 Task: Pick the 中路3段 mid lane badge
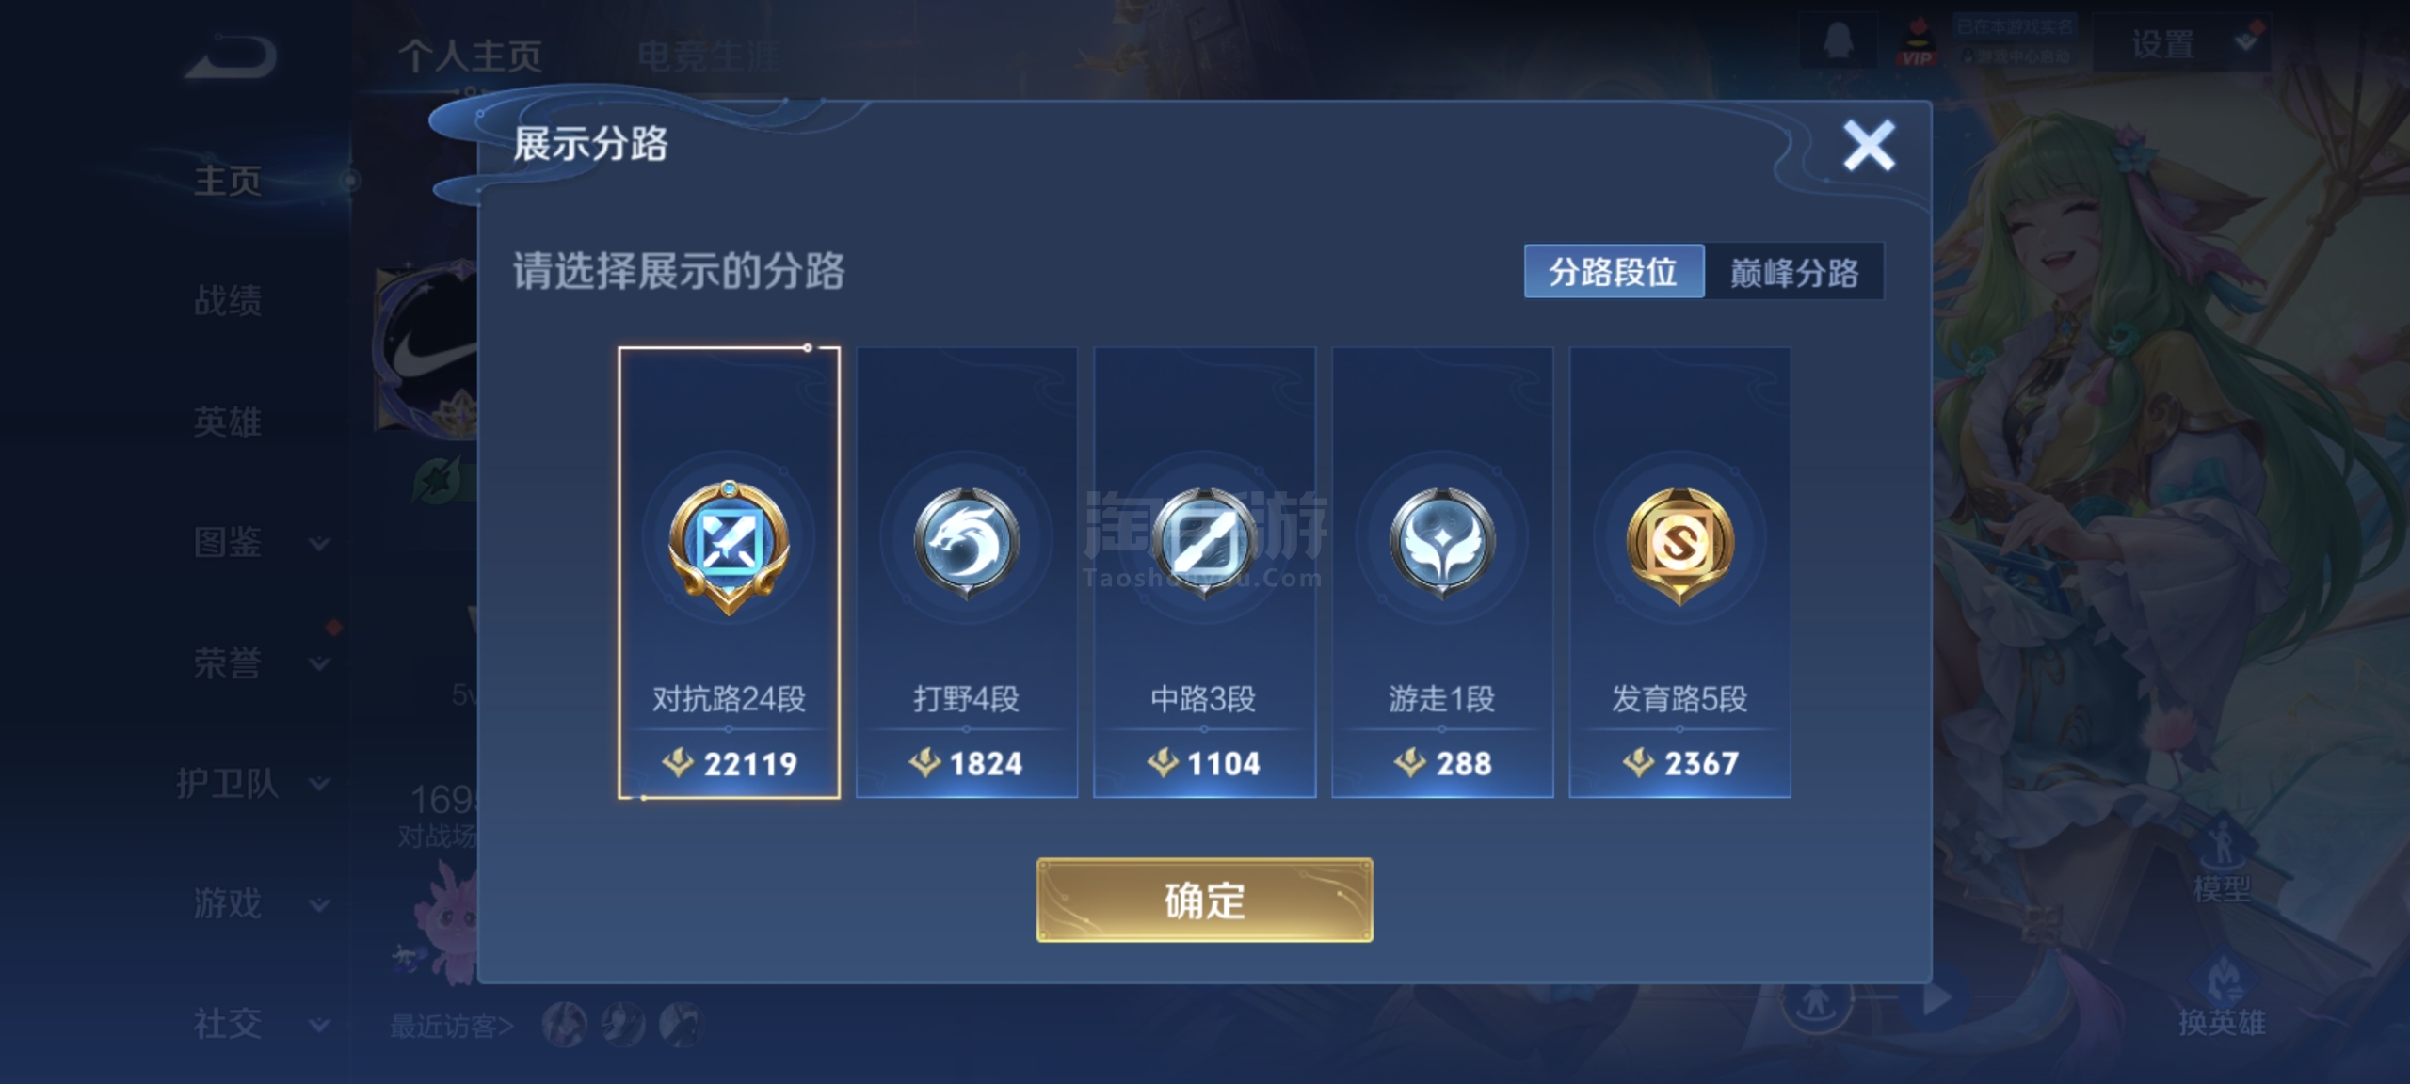[1204, 544]
